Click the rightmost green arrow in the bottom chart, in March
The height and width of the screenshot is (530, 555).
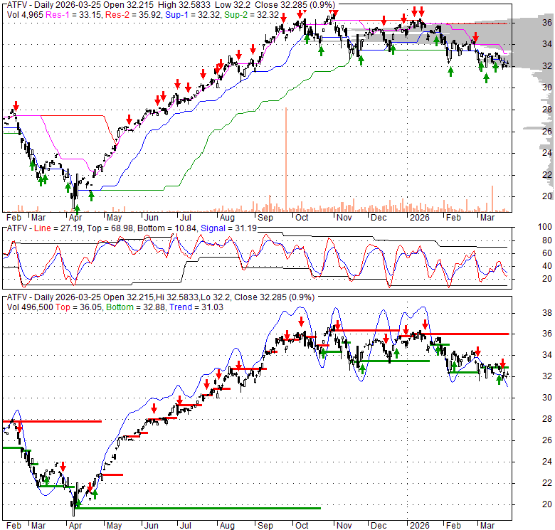click(499, 380)
